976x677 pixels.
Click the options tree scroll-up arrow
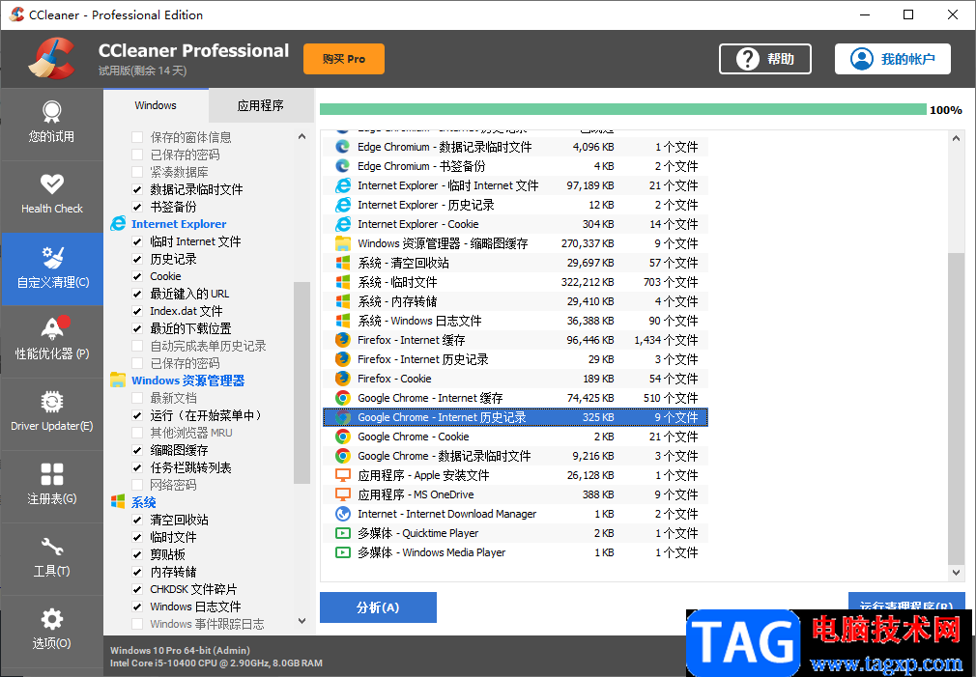[301, 136]
